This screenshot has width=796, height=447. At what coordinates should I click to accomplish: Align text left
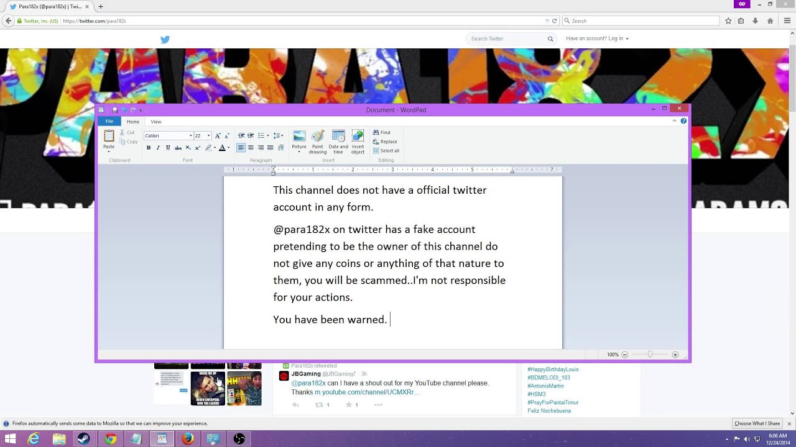[241, 148]
